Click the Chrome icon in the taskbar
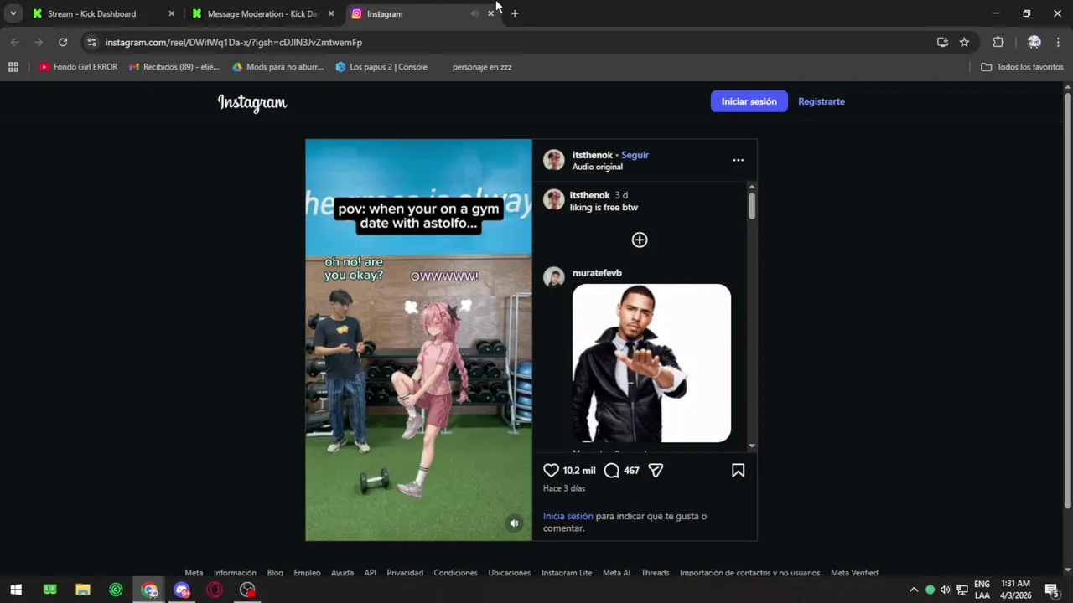This screenshot has height=603, width=1073. click(149, 590)
